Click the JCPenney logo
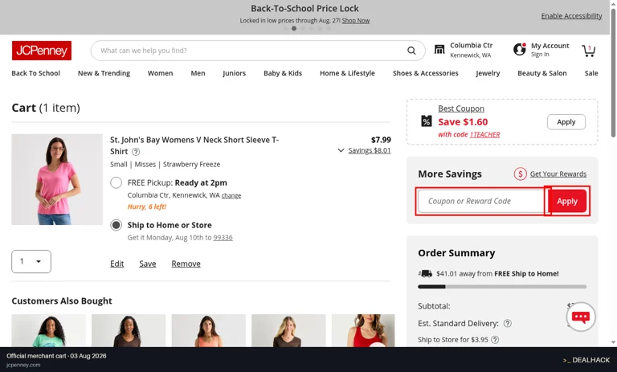 [42, 51]
